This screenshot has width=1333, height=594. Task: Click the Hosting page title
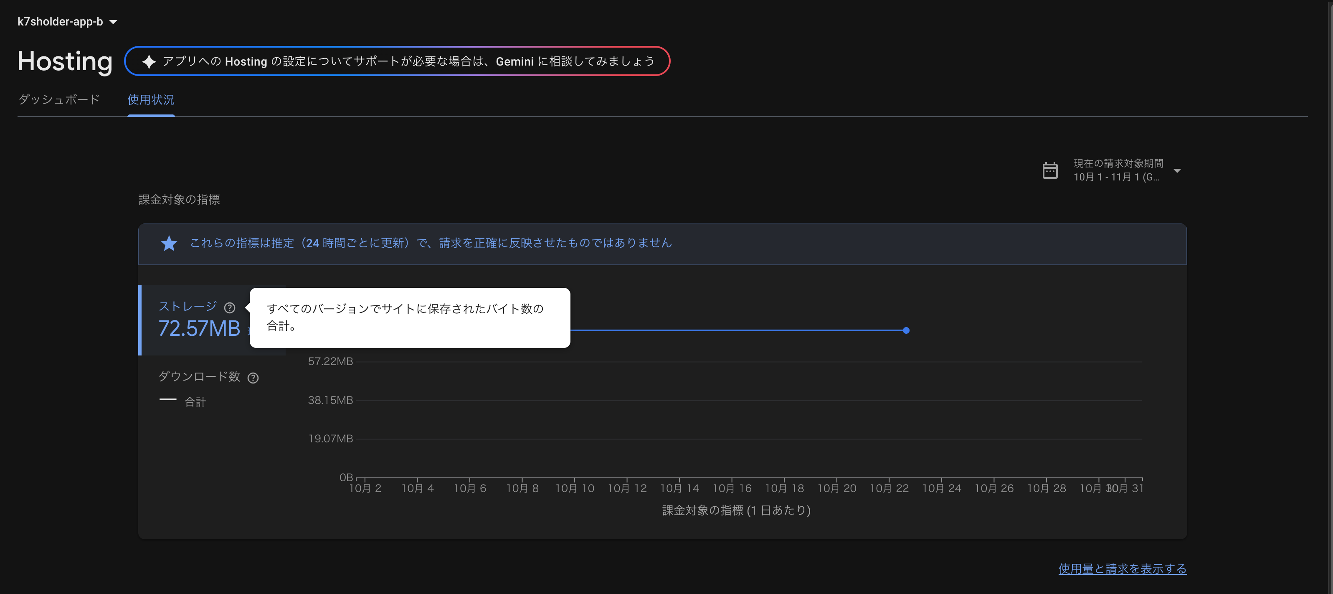click(64, 61)
